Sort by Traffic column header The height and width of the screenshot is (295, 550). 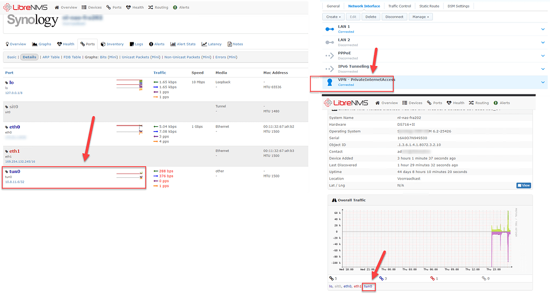[x=160, y=73]
